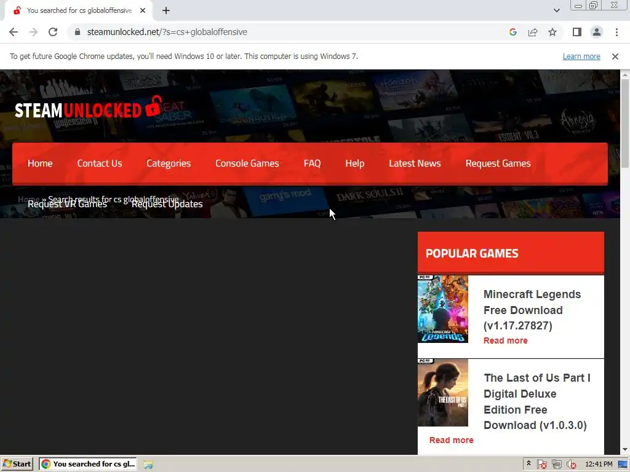Open the Windows Start button
This screenshot has height=472, width=630.
[17, 464]
